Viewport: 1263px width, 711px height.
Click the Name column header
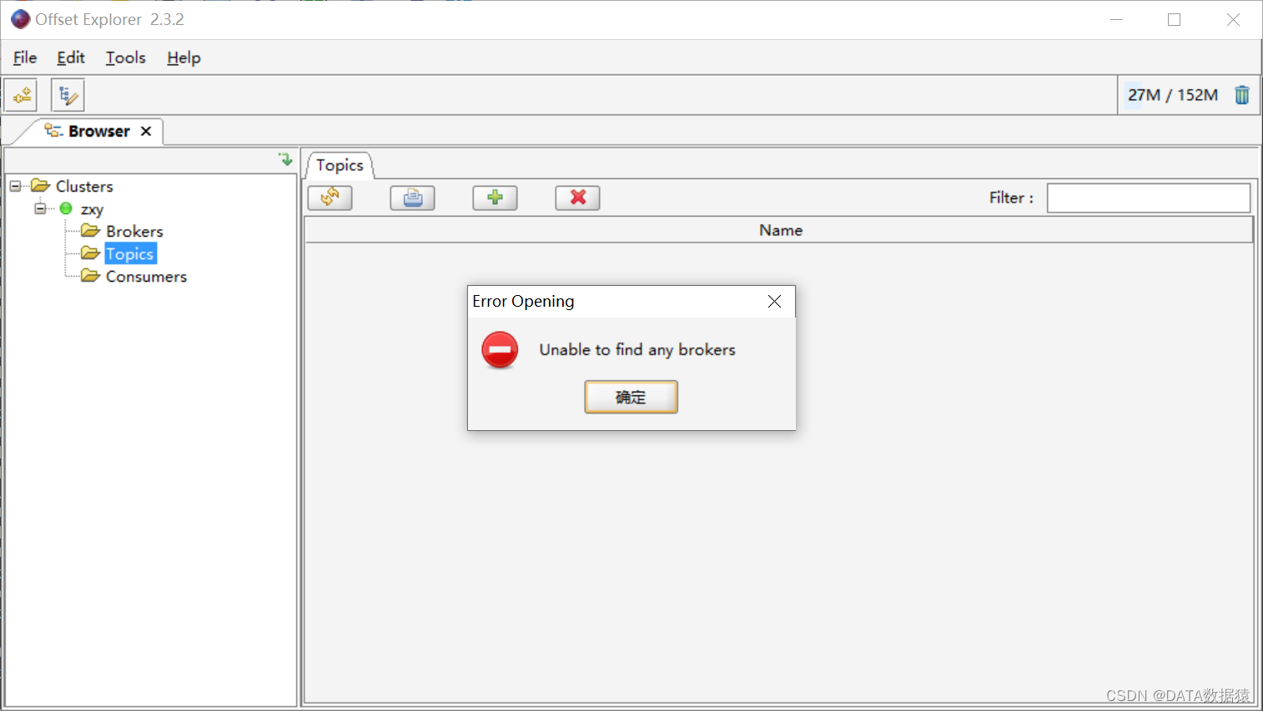[779, 230]
